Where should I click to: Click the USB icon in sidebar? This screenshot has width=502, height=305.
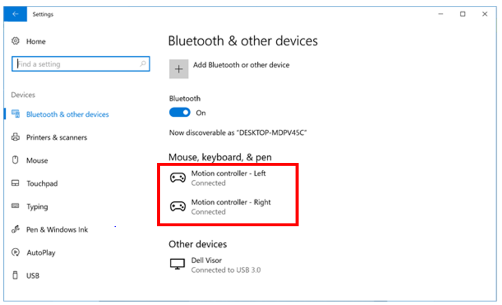click(16, 275)
